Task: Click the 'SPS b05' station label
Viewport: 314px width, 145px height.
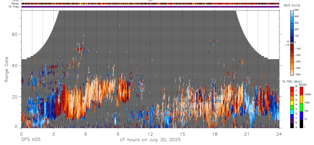Action: (31, 140)
